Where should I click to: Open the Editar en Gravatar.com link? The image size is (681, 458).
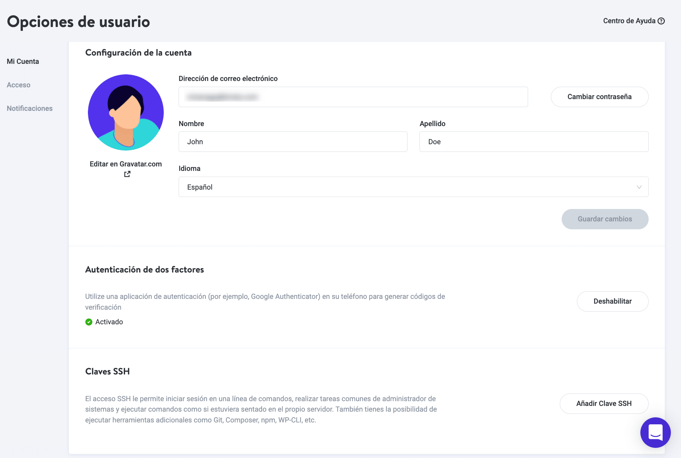tap(126, 164)
